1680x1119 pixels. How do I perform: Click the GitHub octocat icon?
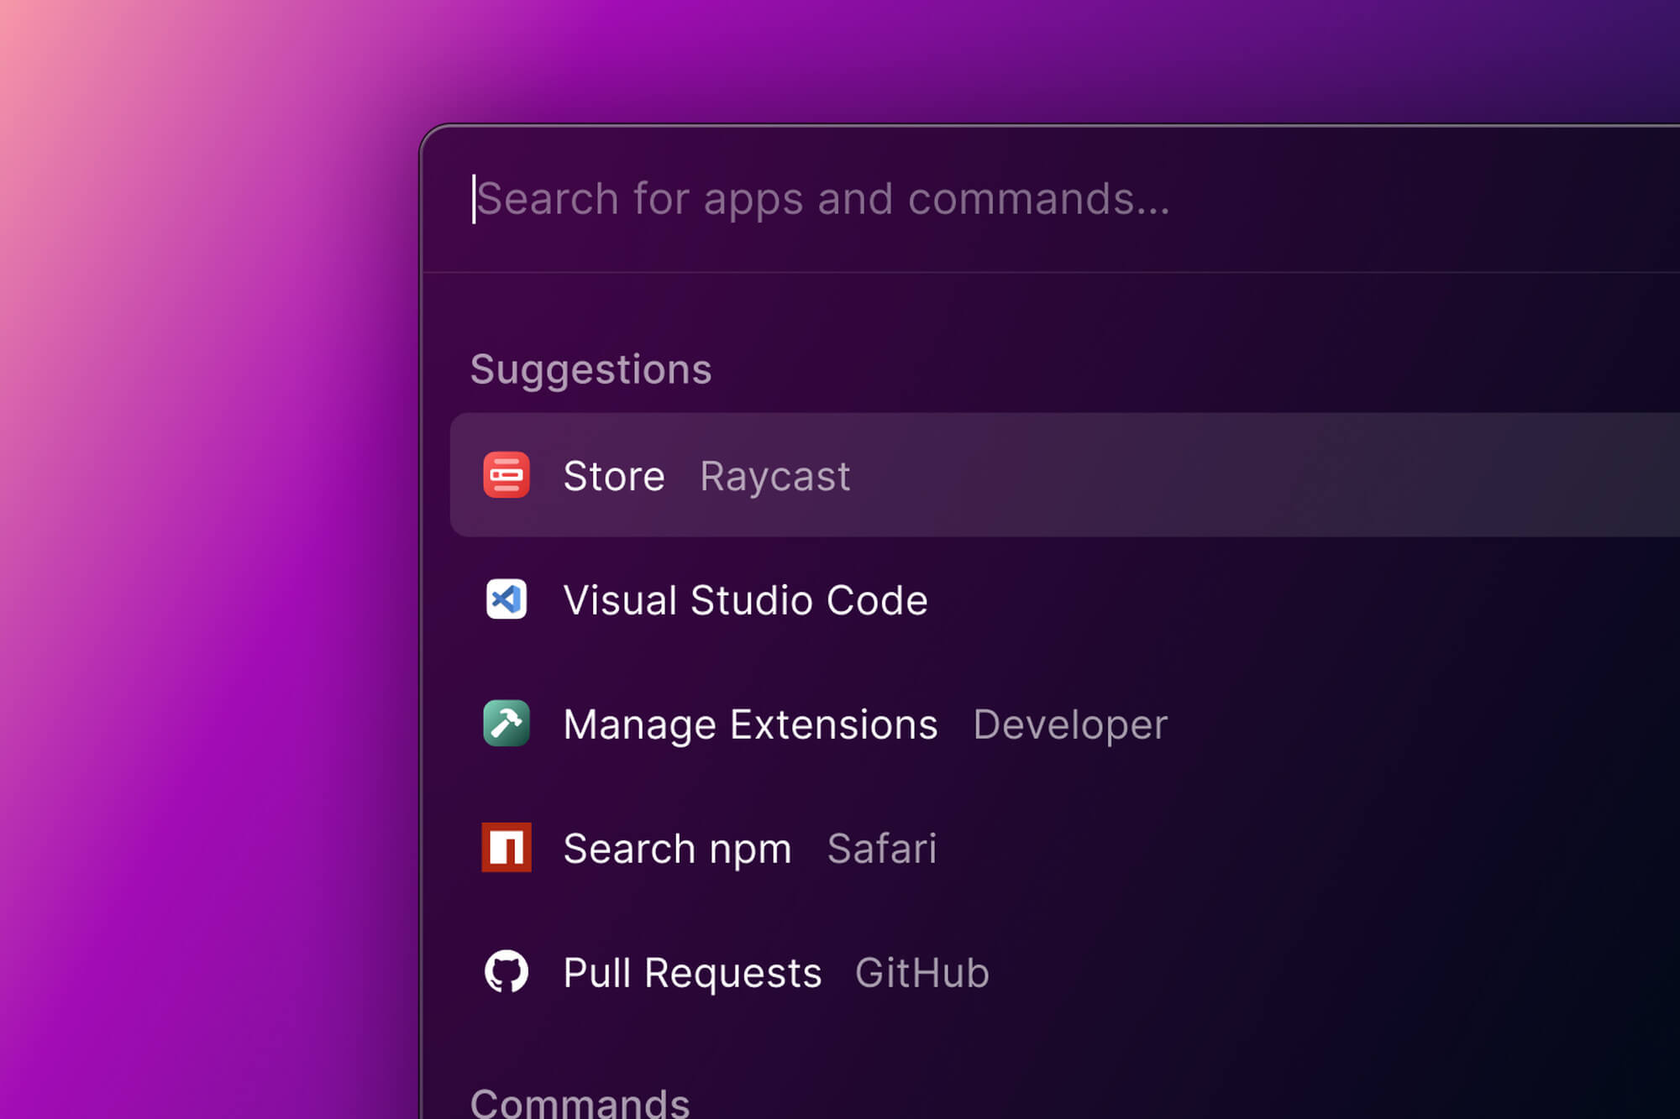(506, 971)
